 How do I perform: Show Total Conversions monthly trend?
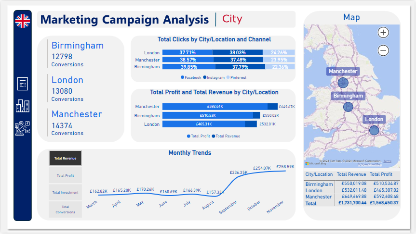click(x=66, y=209)
